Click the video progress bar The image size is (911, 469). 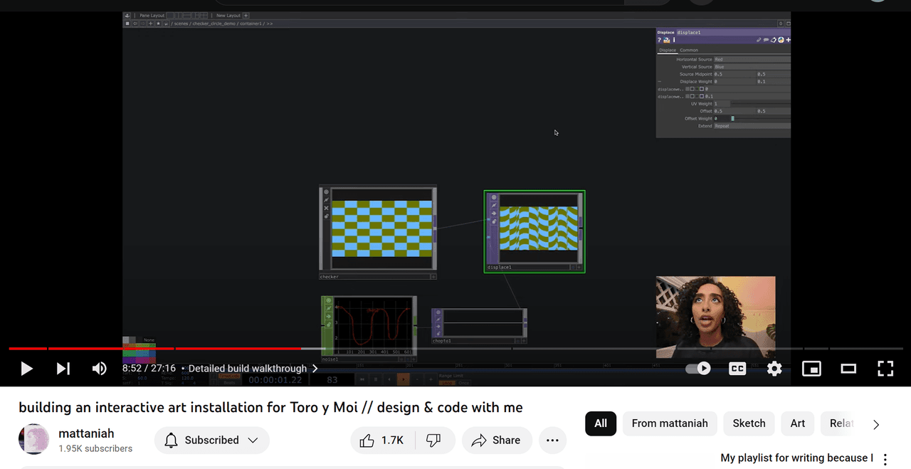point(455,349)
